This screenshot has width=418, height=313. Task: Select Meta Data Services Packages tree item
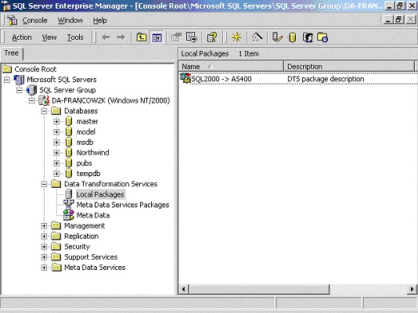[123, 205]
